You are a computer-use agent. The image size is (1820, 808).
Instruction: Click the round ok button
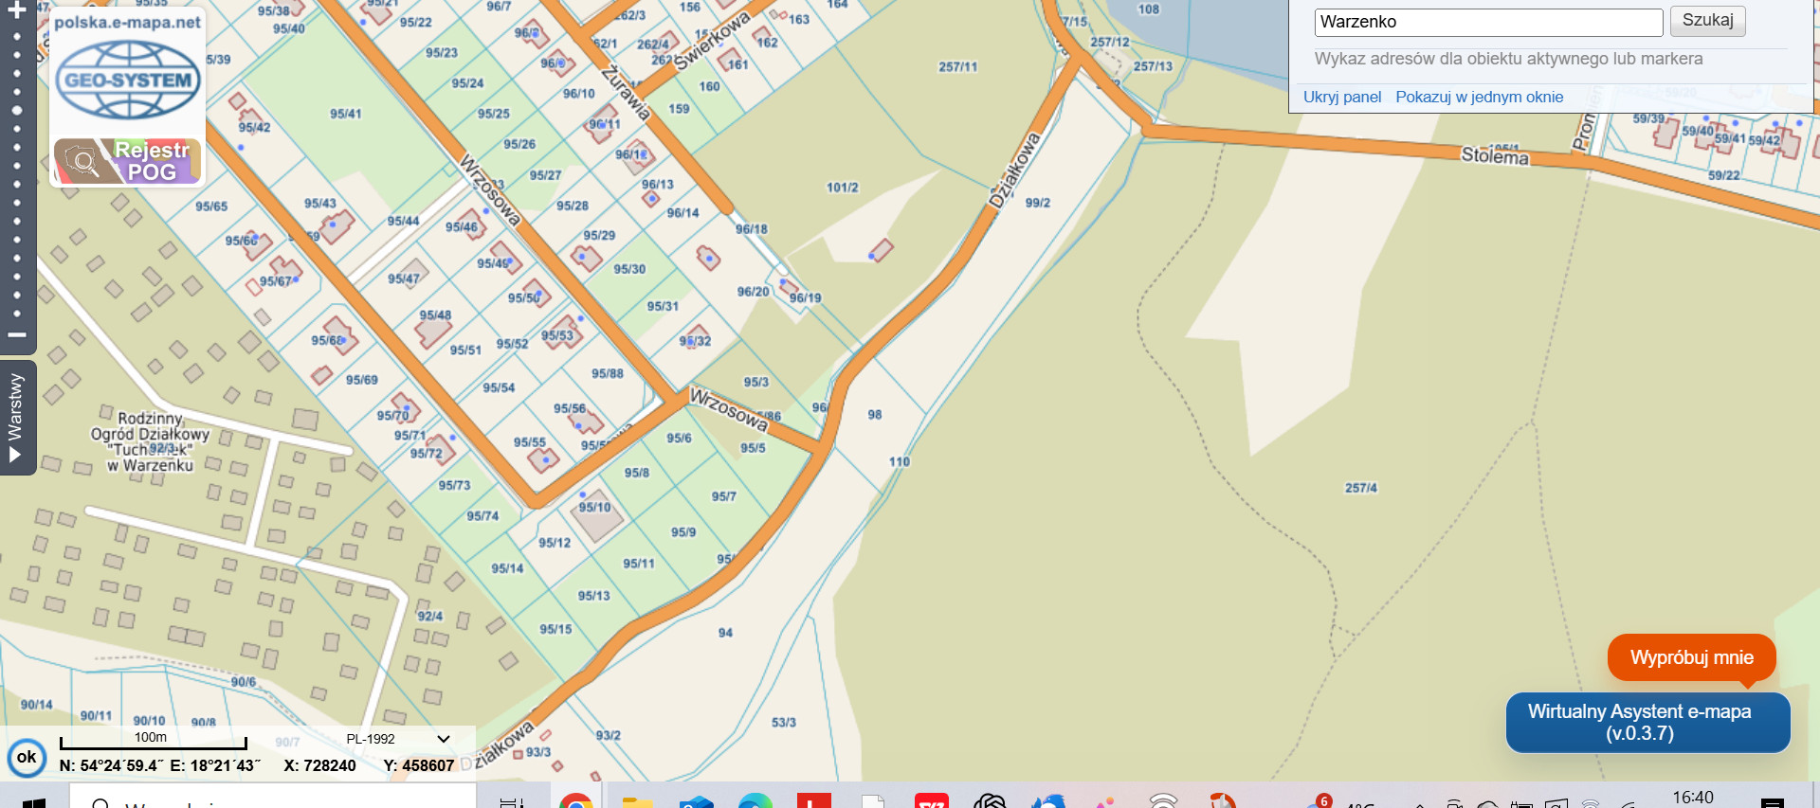(27, 757)
